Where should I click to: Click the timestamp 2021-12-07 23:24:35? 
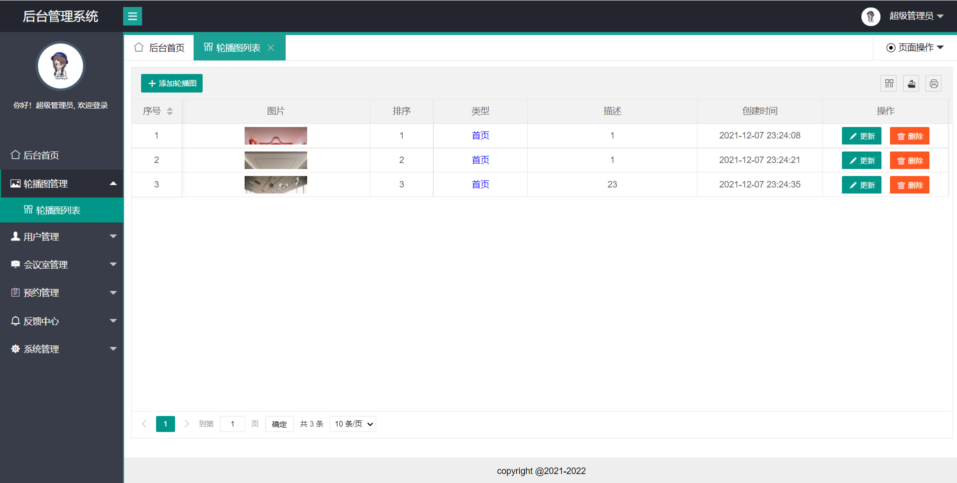point(760,184)
